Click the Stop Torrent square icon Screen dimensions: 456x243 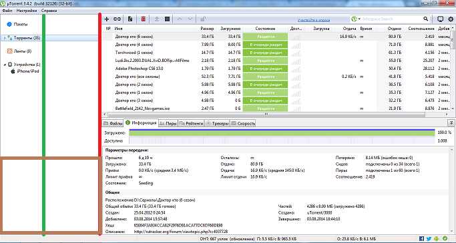[167, 19]
